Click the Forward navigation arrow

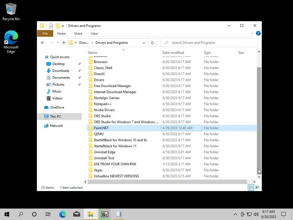(51, 43)
